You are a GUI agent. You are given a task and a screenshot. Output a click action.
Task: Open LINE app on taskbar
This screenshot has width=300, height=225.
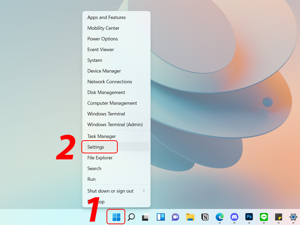264,217
